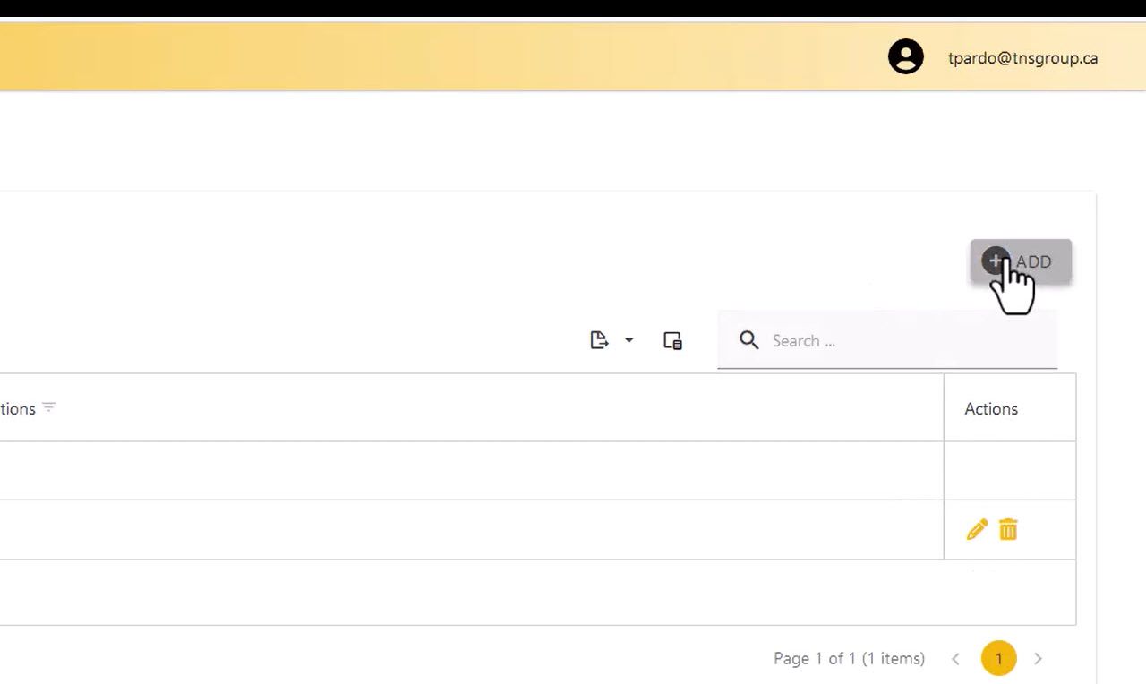Click the 'Page 1 of 1 (1 items)' text
Image resolution: width=1146 pixels, height=684 pixels.
click(x=848, y=659)
